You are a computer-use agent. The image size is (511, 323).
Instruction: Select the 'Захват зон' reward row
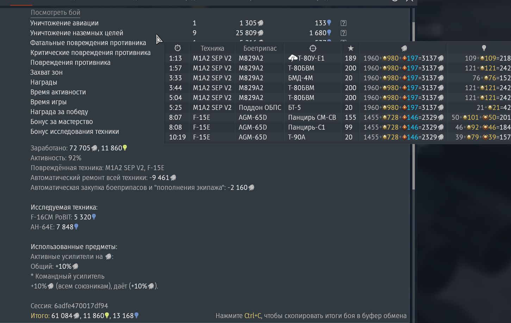46,73
